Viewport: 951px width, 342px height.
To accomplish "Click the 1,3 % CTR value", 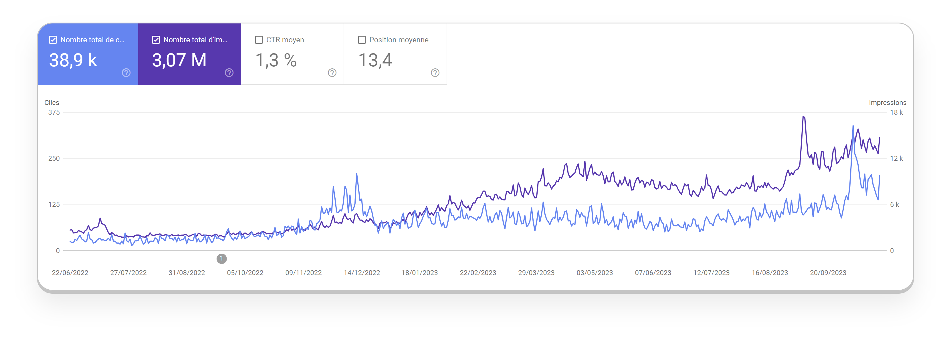I will pos(276,60).
